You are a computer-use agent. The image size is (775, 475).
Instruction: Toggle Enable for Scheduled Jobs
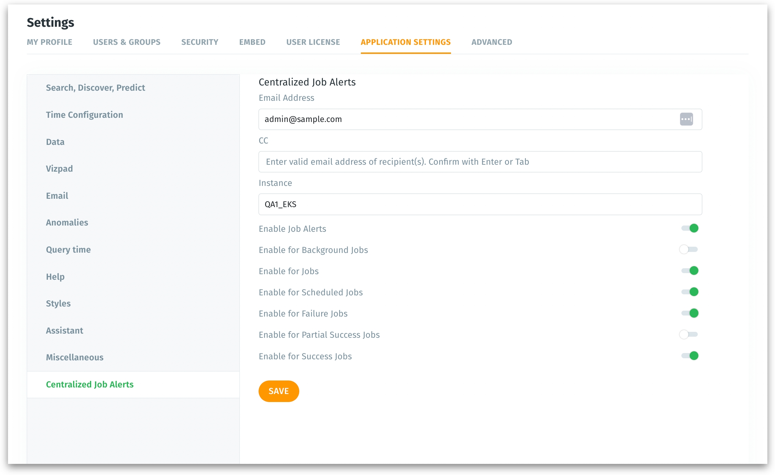[x=690, y=292]
